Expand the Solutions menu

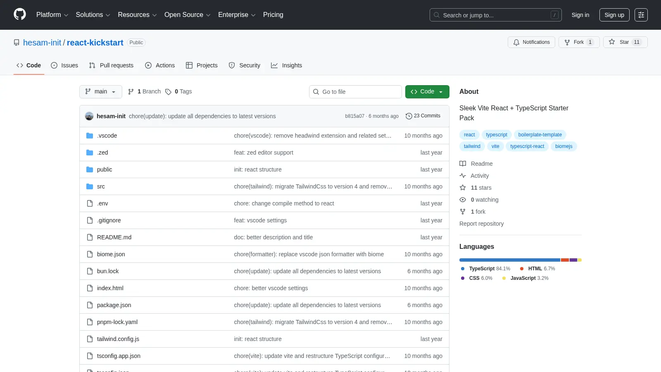point(93,15)
